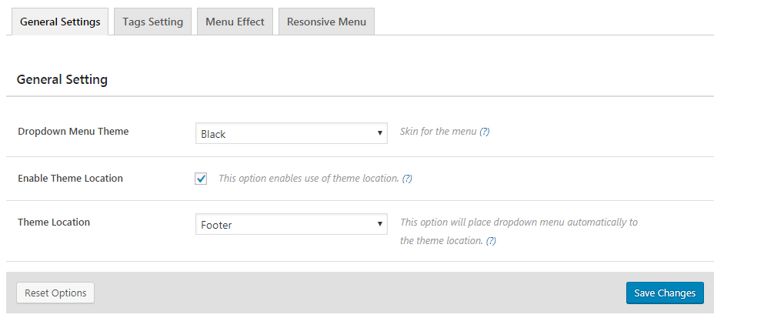Click the "Theme Location" field label
The width and height of the screenshot is (774, 328).
click(x=54, y=223)
